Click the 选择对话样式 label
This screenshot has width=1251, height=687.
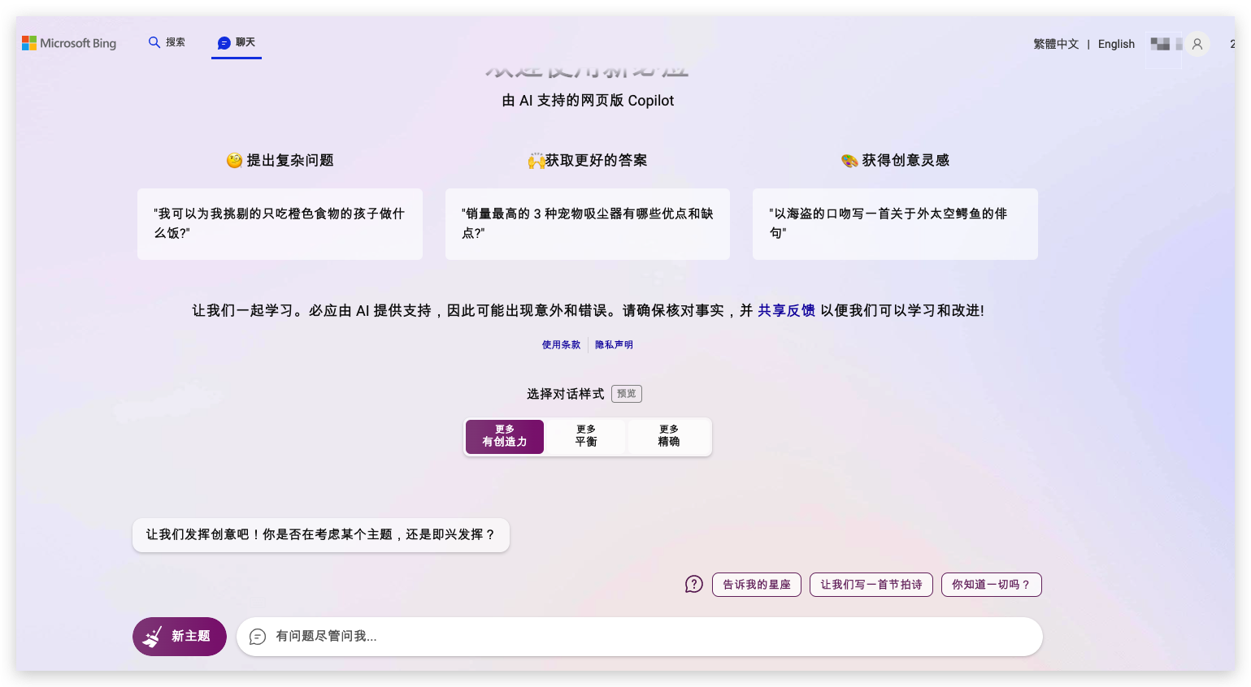566,394
